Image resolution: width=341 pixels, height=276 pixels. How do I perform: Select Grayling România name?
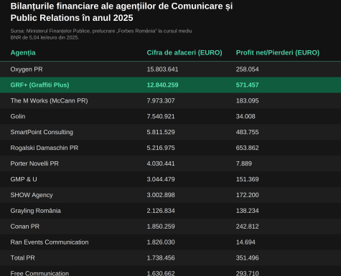point(35,211)
